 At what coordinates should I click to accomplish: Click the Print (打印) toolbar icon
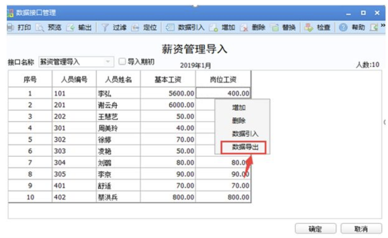(11, 28)
